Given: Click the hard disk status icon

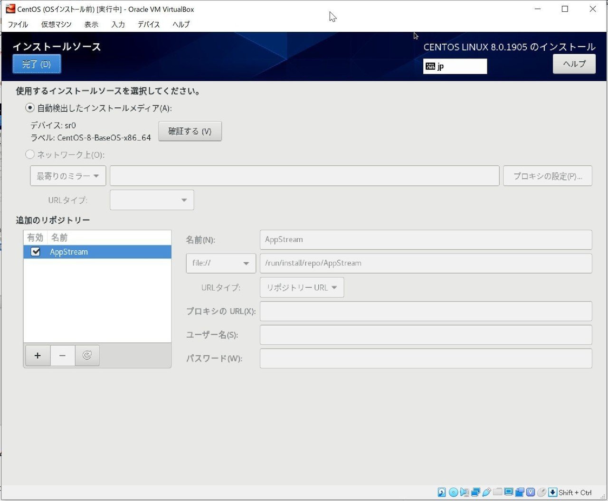Looking at the screenshot, I should [442, 492].
